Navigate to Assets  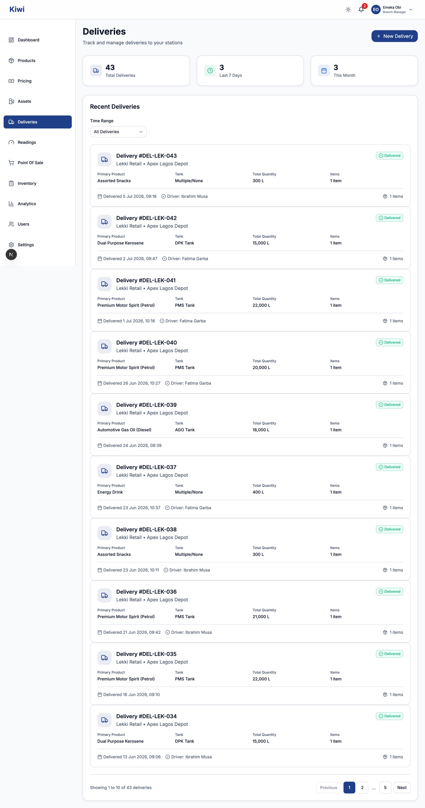(x=38, y=101)
